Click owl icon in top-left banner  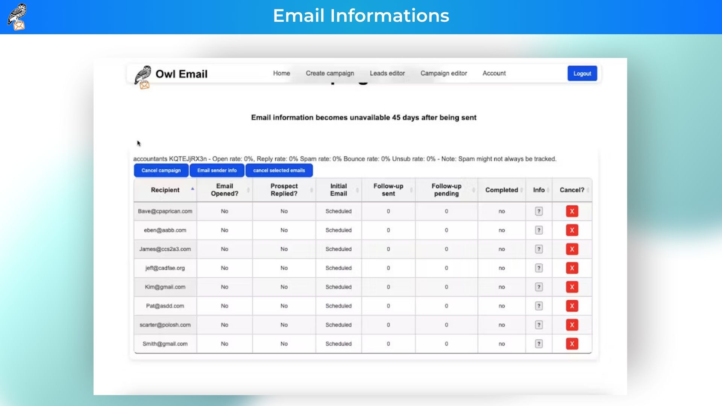coord(17,17)
